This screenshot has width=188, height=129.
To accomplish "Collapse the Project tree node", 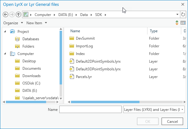I will pos(5,31).
